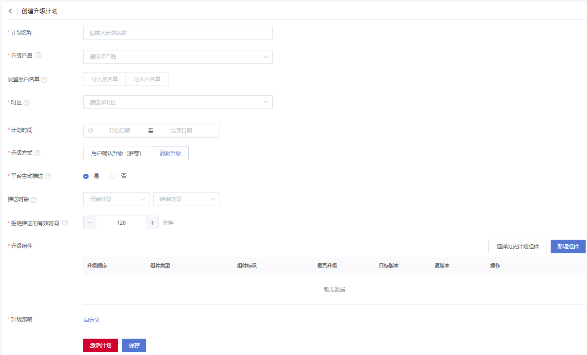587x355 pixels.
Task: Select 否 radio for 平台主动推送
Action: [113, 176]
